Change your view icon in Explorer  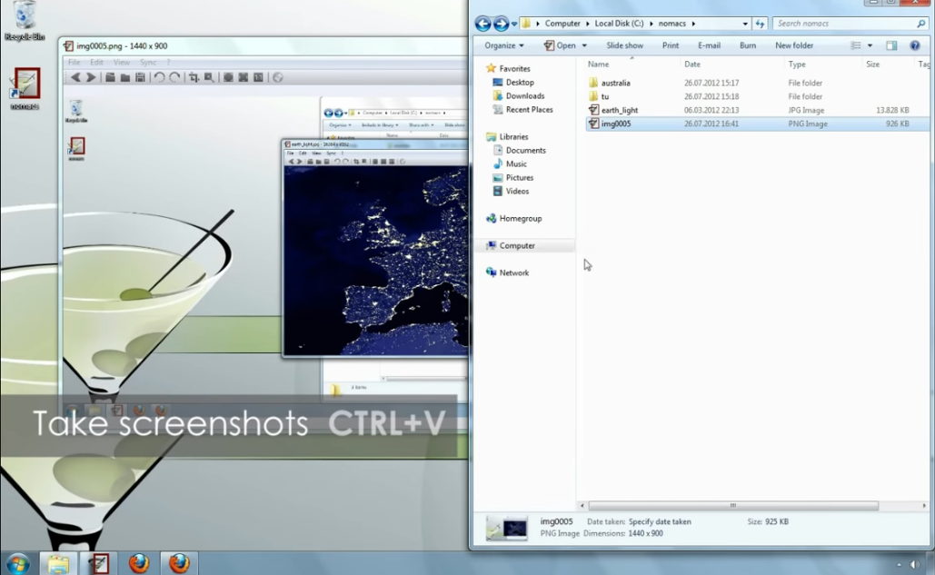click(x=856, y=45)
